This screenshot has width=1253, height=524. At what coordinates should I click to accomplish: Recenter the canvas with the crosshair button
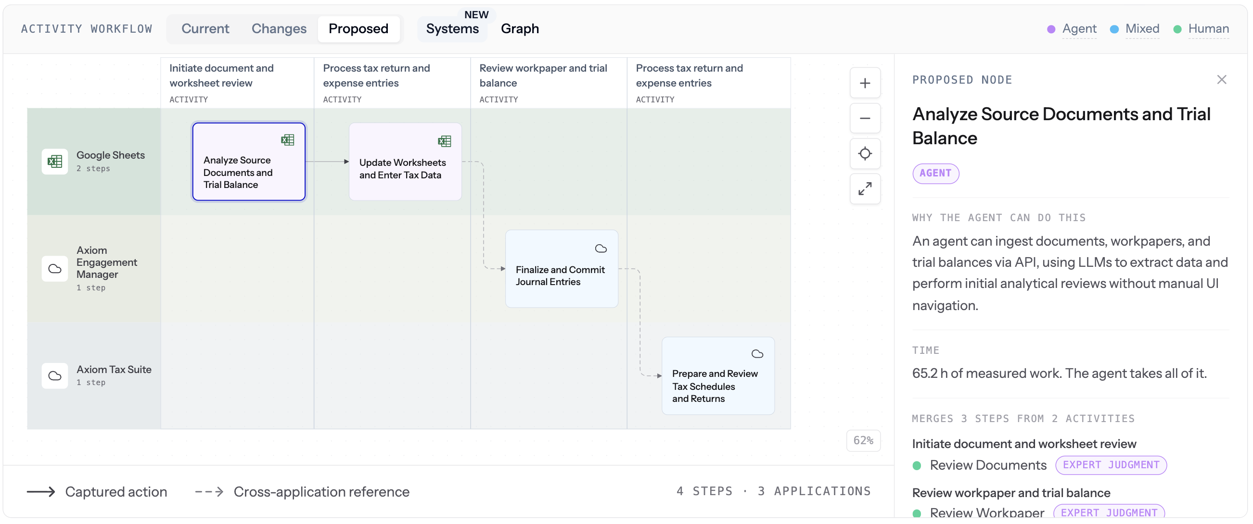pos(865,154)
